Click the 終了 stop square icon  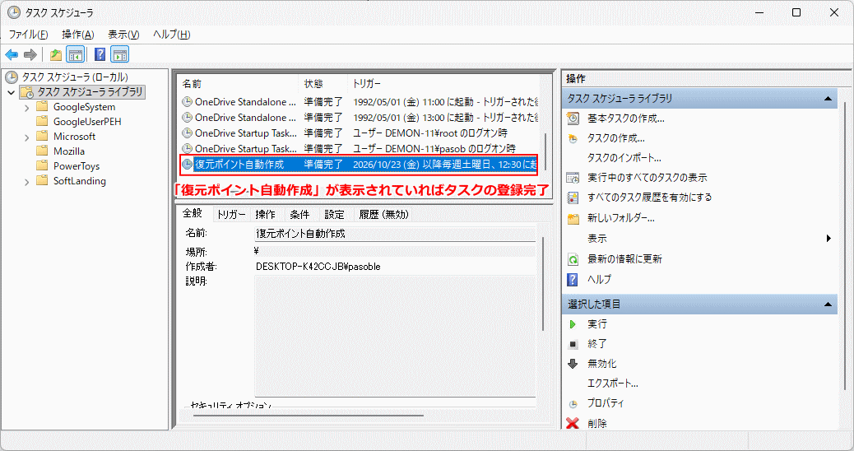(573, 344)
